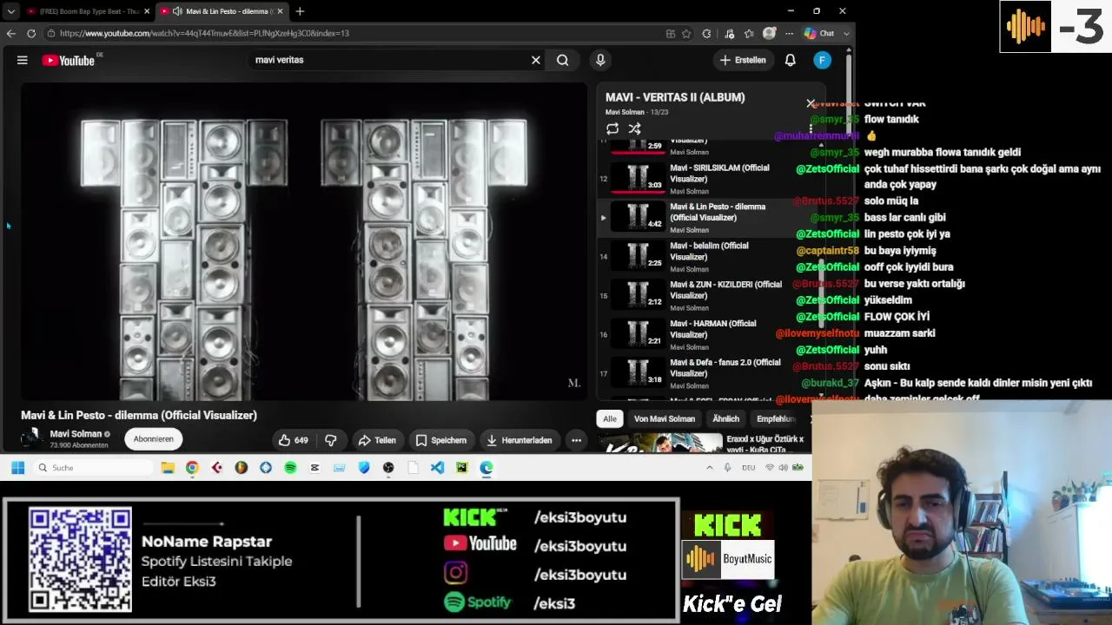Image resolution: width=1112 pixels, height=625 pixels.
Task: Close the Boom Bap Type Beat tab
Action: point(146,11)
